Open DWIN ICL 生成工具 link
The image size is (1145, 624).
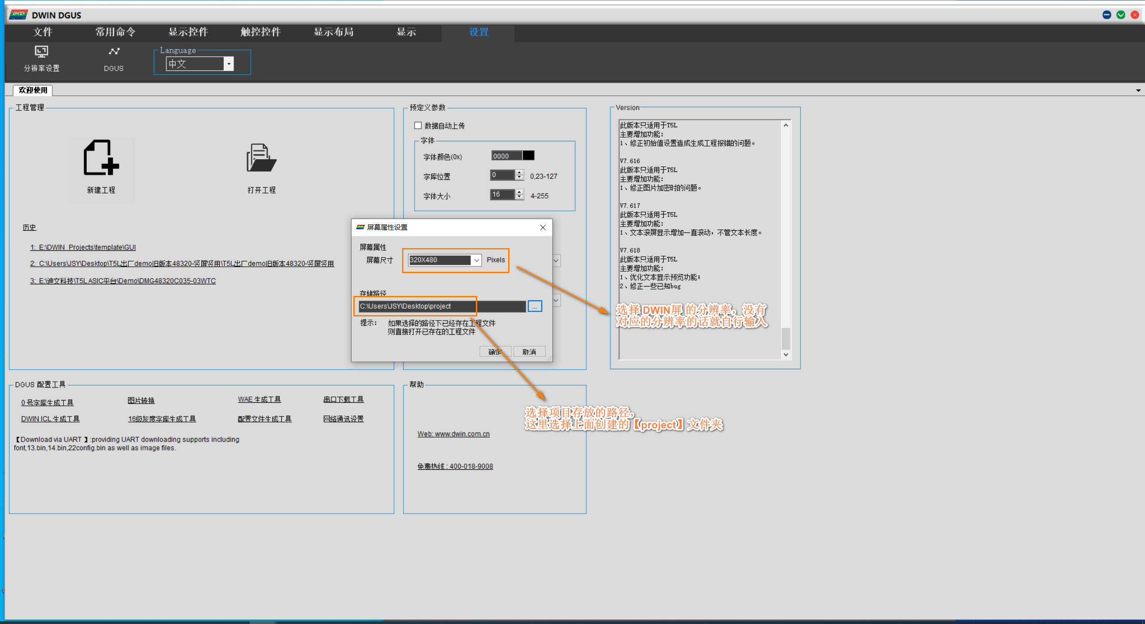coord(51,419)
